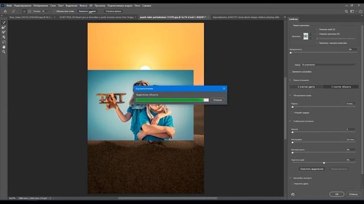Click the zoom percentage field in status bar

(13, 198)
